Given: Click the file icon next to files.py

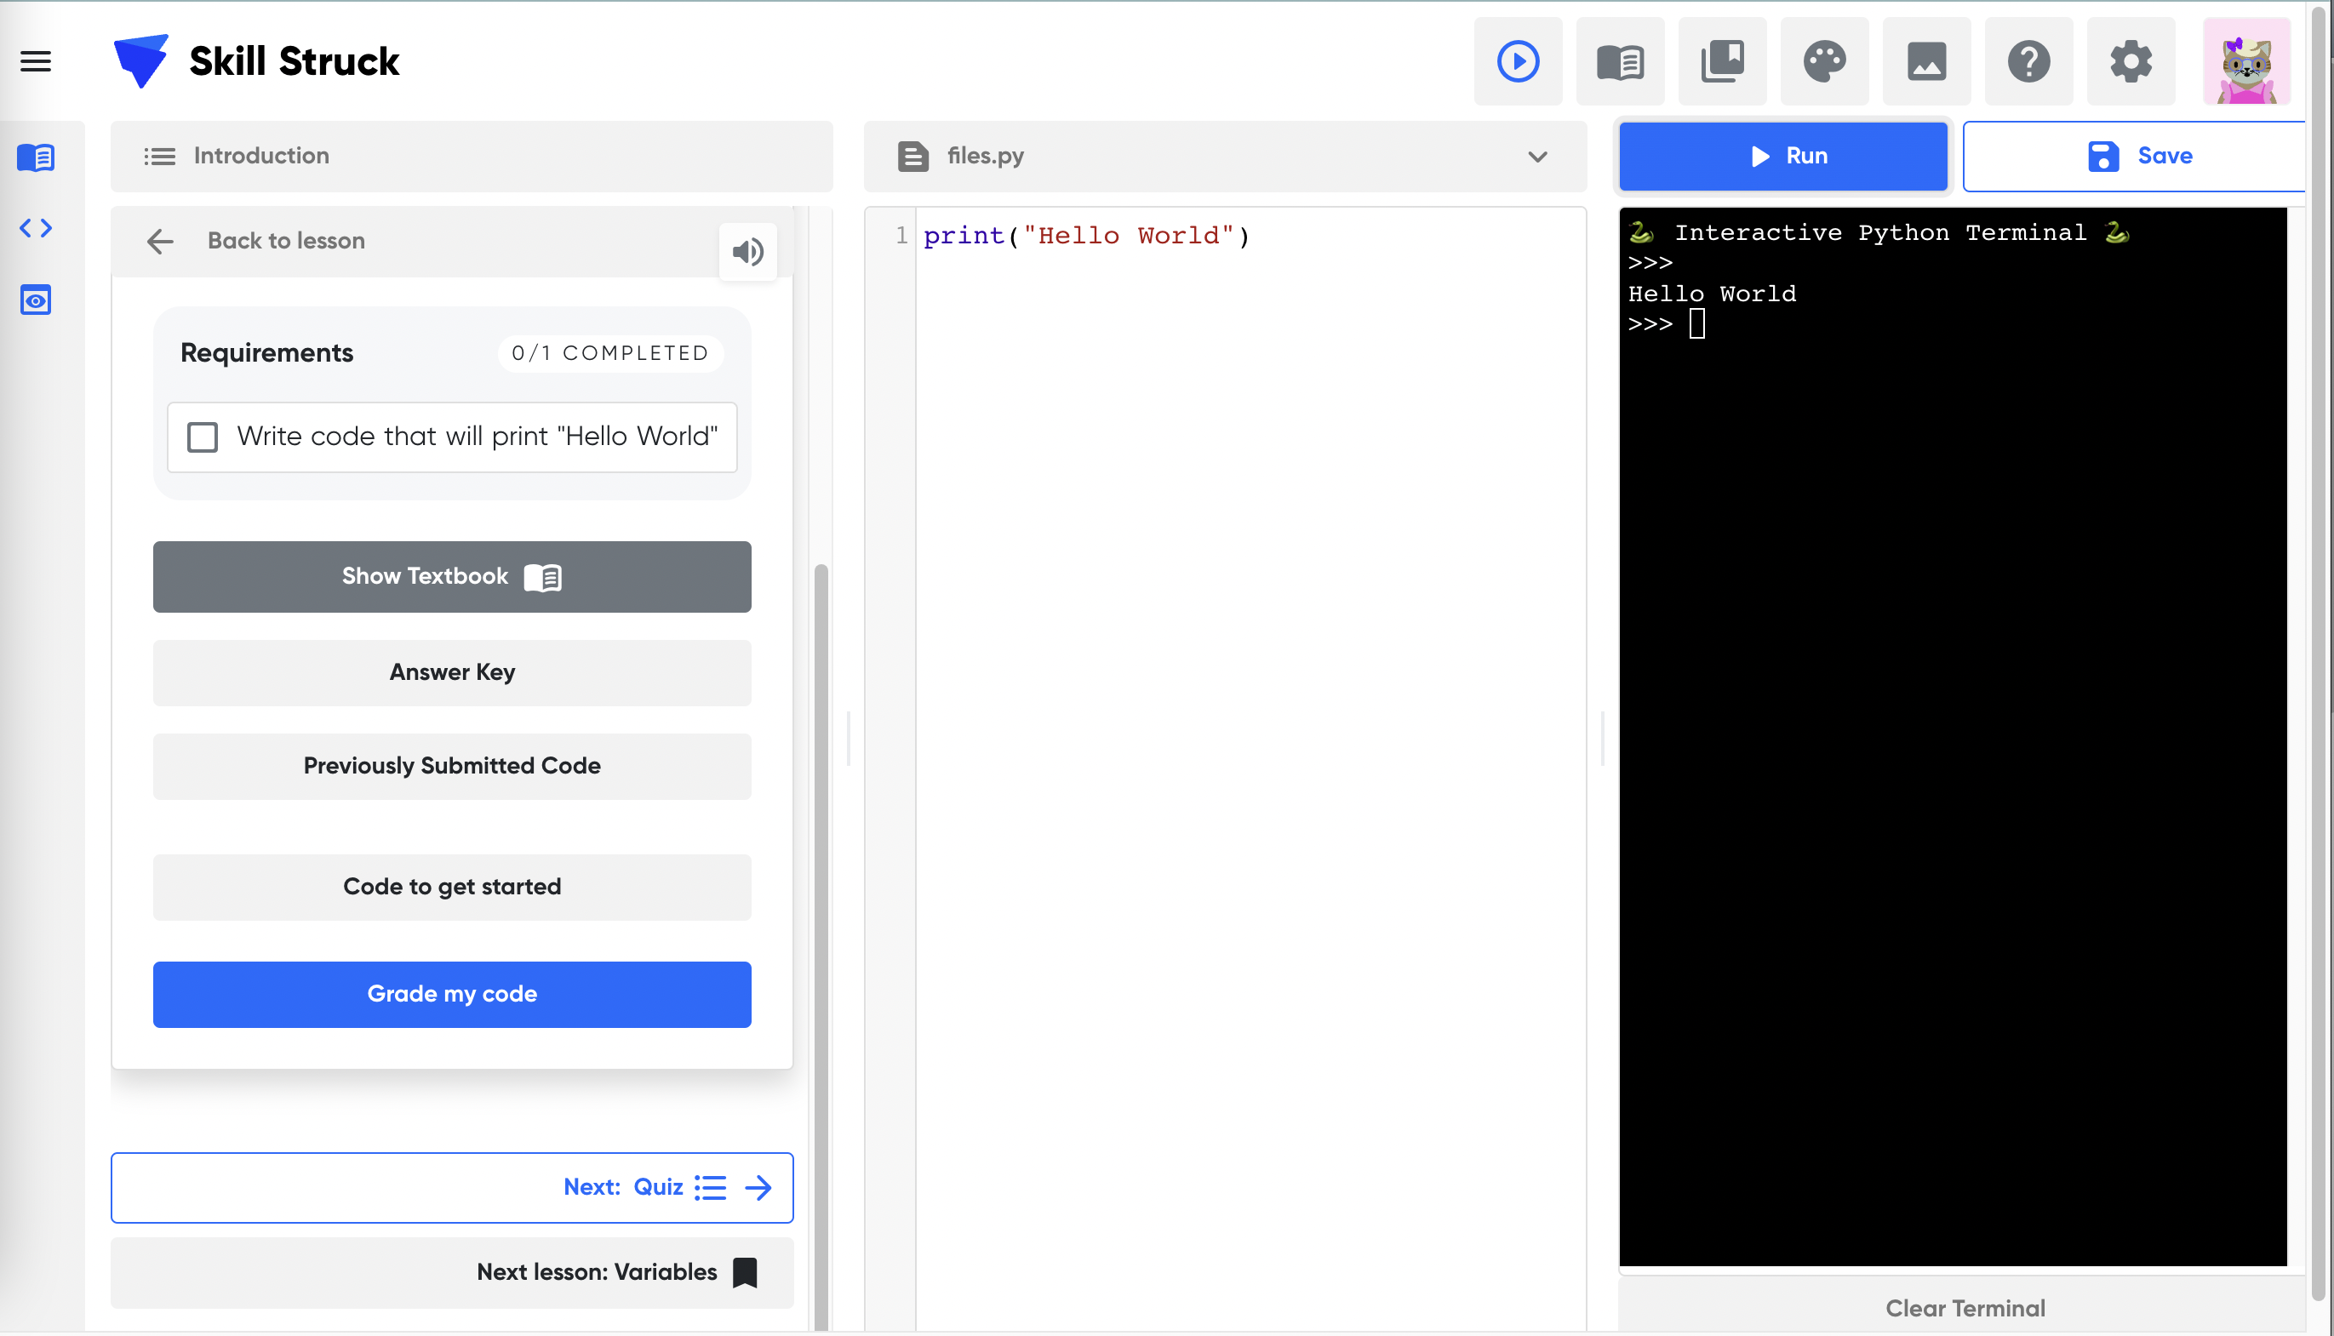Looking at the screenshot, I should 912,156.
